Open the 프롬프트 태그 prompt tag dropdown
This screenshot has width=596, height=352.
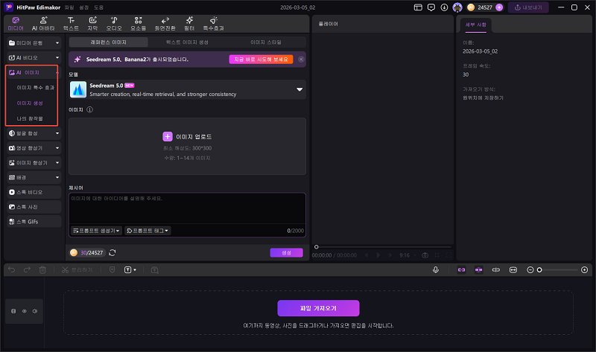click(148, 231)
